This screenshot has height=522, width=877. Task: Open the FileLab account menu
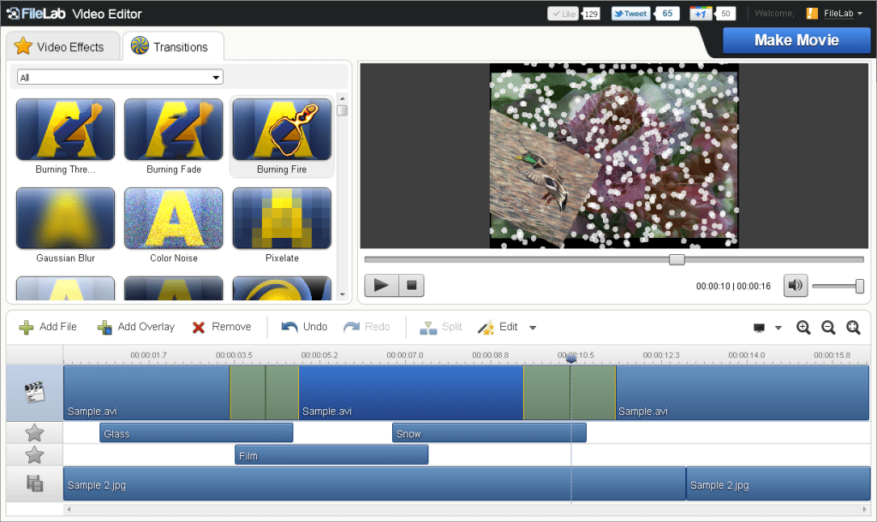pyautogui.click(x=834, y=14)
